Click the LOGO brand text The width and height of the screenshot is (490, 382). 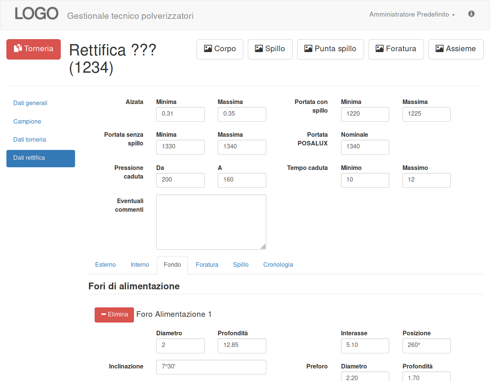click(x=36, y=14)
